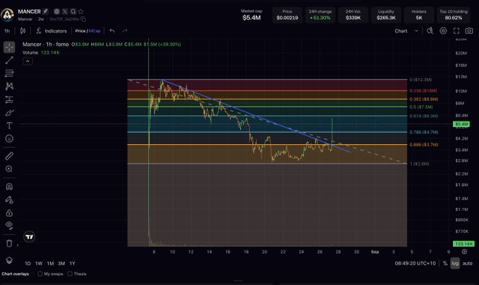Click the Liquidity $265.3K card

coord(386,15)
